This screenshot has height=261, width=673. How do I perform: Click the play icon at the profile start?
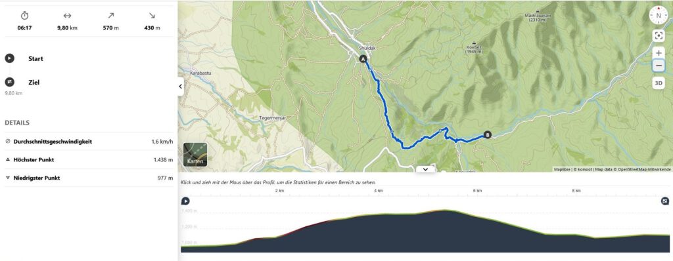tap(185, 201)
